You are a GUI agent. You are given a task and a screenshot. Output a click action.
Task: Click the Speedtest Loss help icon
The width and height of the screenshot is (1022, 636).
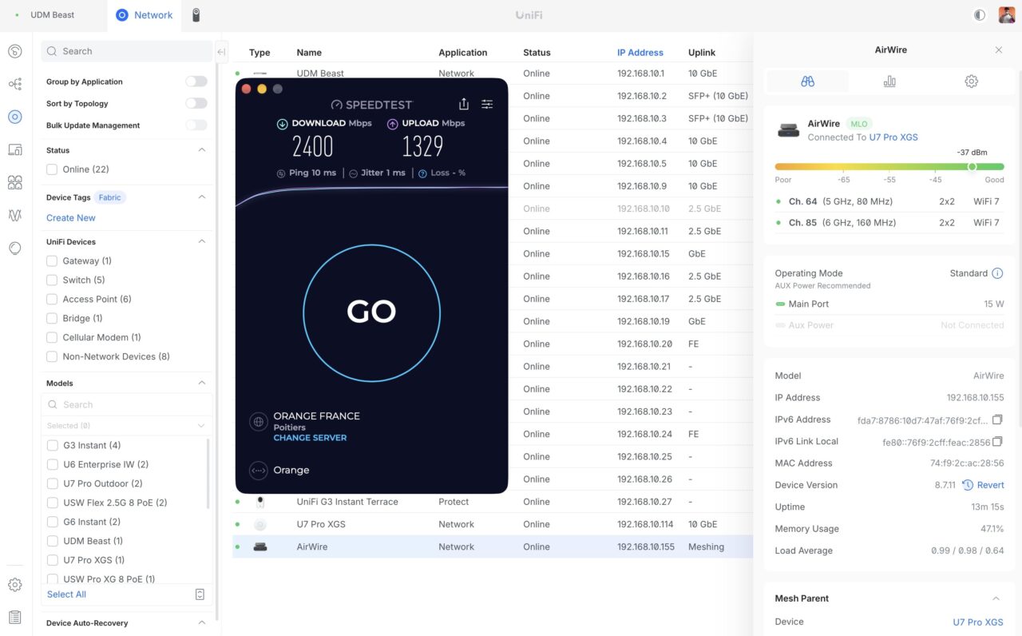tap(423, 173)
